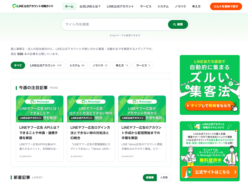
Task: Open the システム nav menu item
Action: coord(163,6)
